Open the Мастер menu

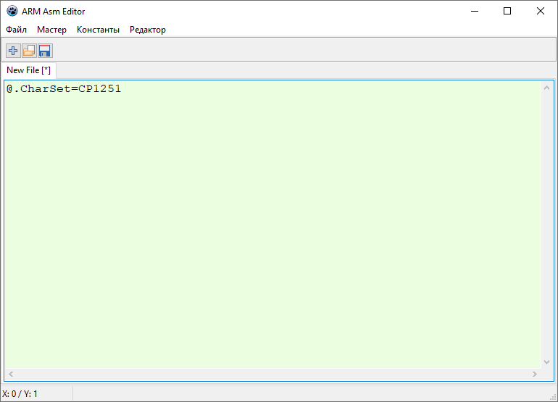click(x=51, y=30)
